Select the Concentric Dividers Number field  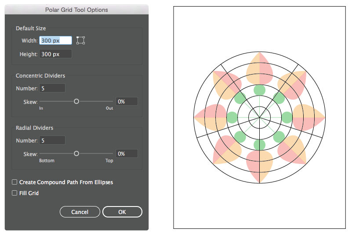[x=52, y=88]
